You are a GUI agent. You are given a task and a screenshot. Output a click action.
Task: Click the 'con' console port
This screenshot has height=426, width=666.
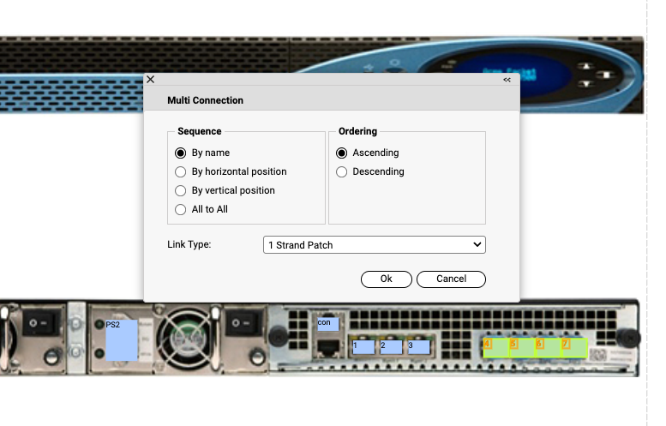pyautogui.click(x=327, y=324)
